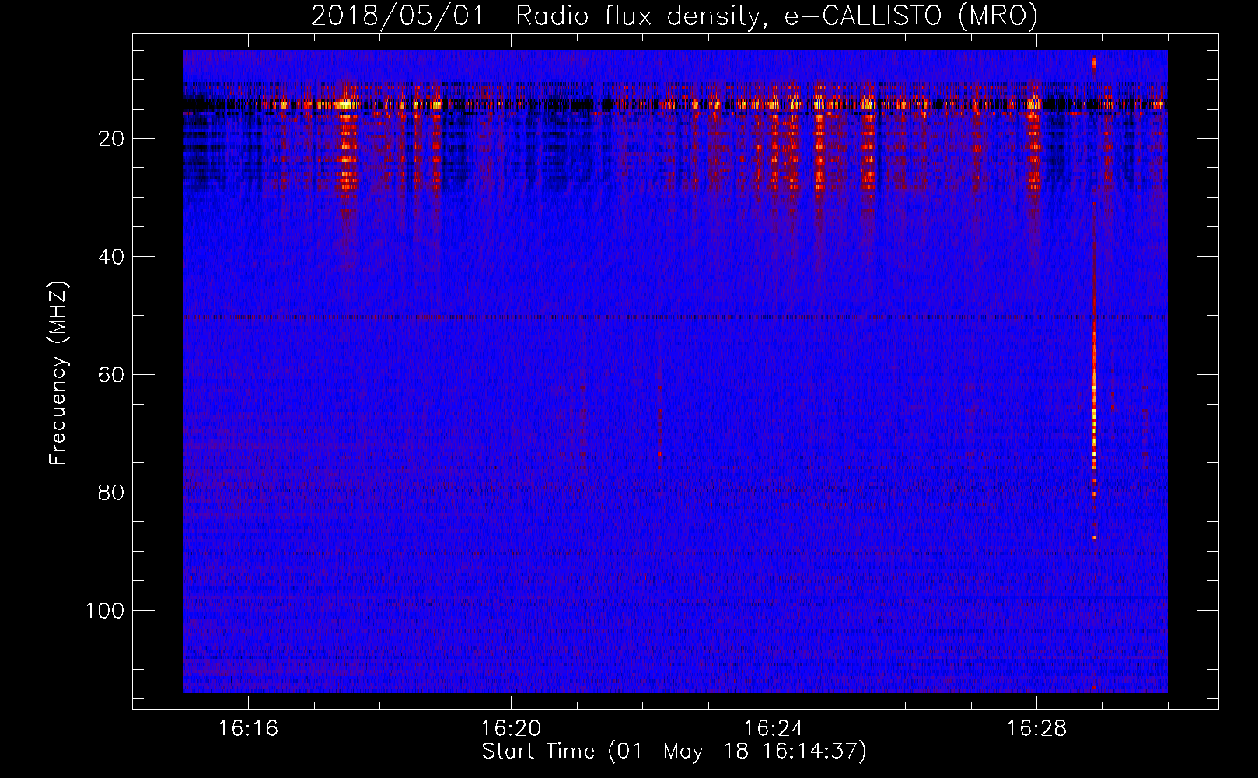
Task: Click the 40 MHz frequency tick label
Action: [x=111, y=257]
